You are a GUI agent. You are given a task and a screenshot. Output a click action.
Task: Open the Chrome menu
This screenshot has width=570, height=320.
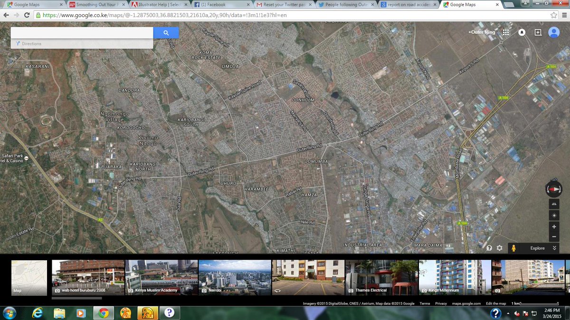click(565, 15)
